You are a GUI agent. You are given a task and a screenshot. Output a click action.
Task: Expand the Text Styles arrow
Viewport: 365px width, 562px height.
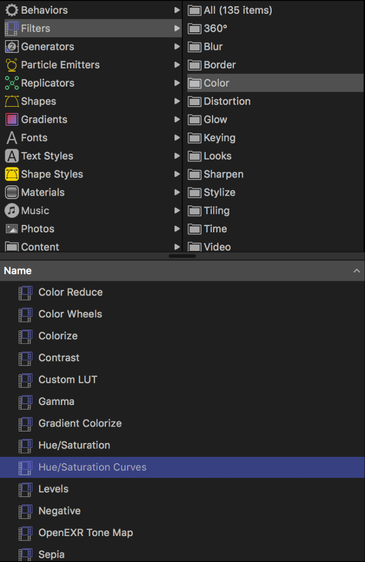pos(176,156)
